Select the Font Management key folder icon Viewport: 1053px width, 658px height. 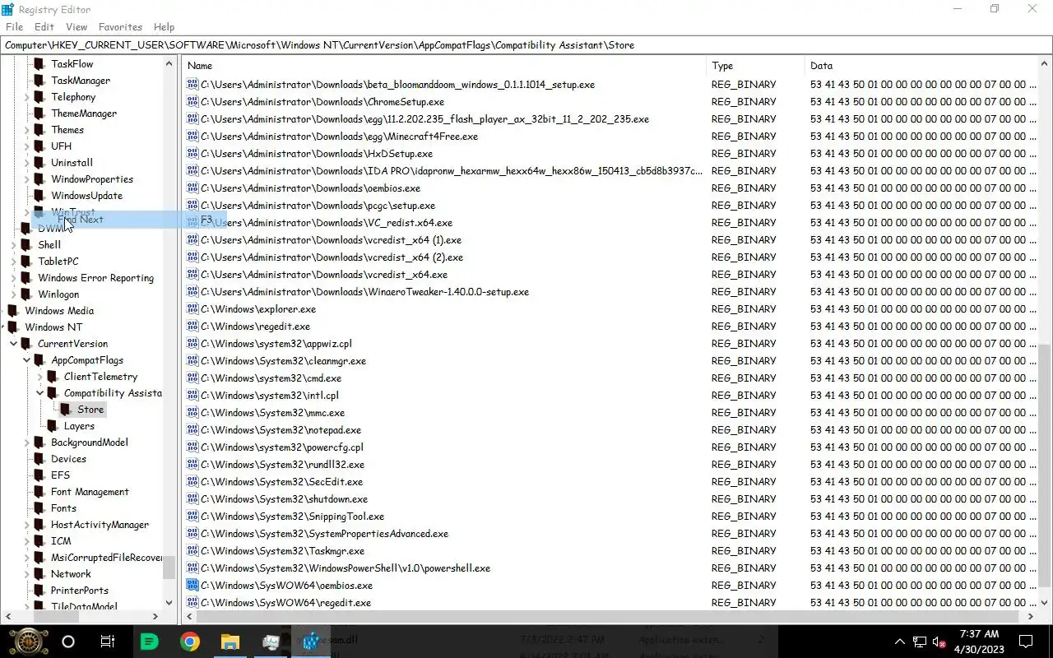click(x=39, y=492)
